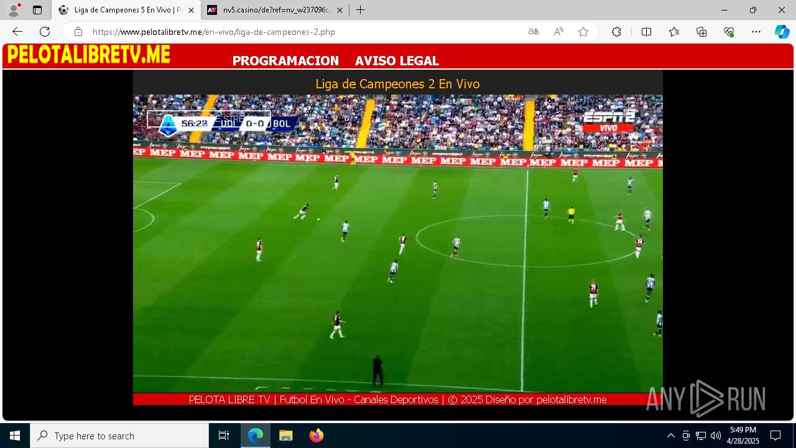Refresh the current page
Viewport: 796px width, 448px height.
pyautogui.click(x=45, y=32)
